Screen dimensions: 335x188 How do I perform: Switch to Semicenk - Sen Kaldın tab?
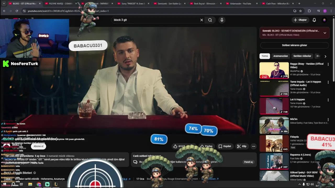click(169, 4)
